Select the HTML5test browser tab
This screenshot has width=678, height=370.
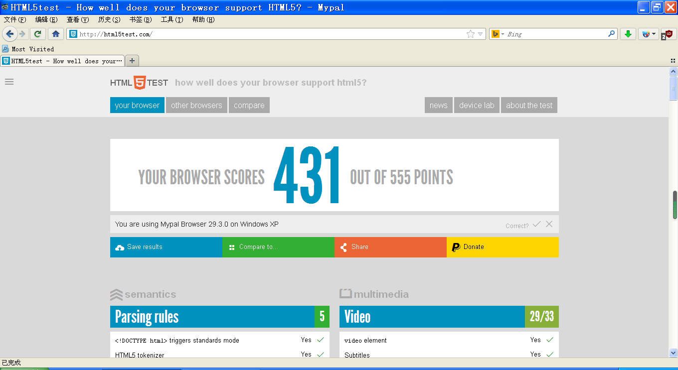62,61
